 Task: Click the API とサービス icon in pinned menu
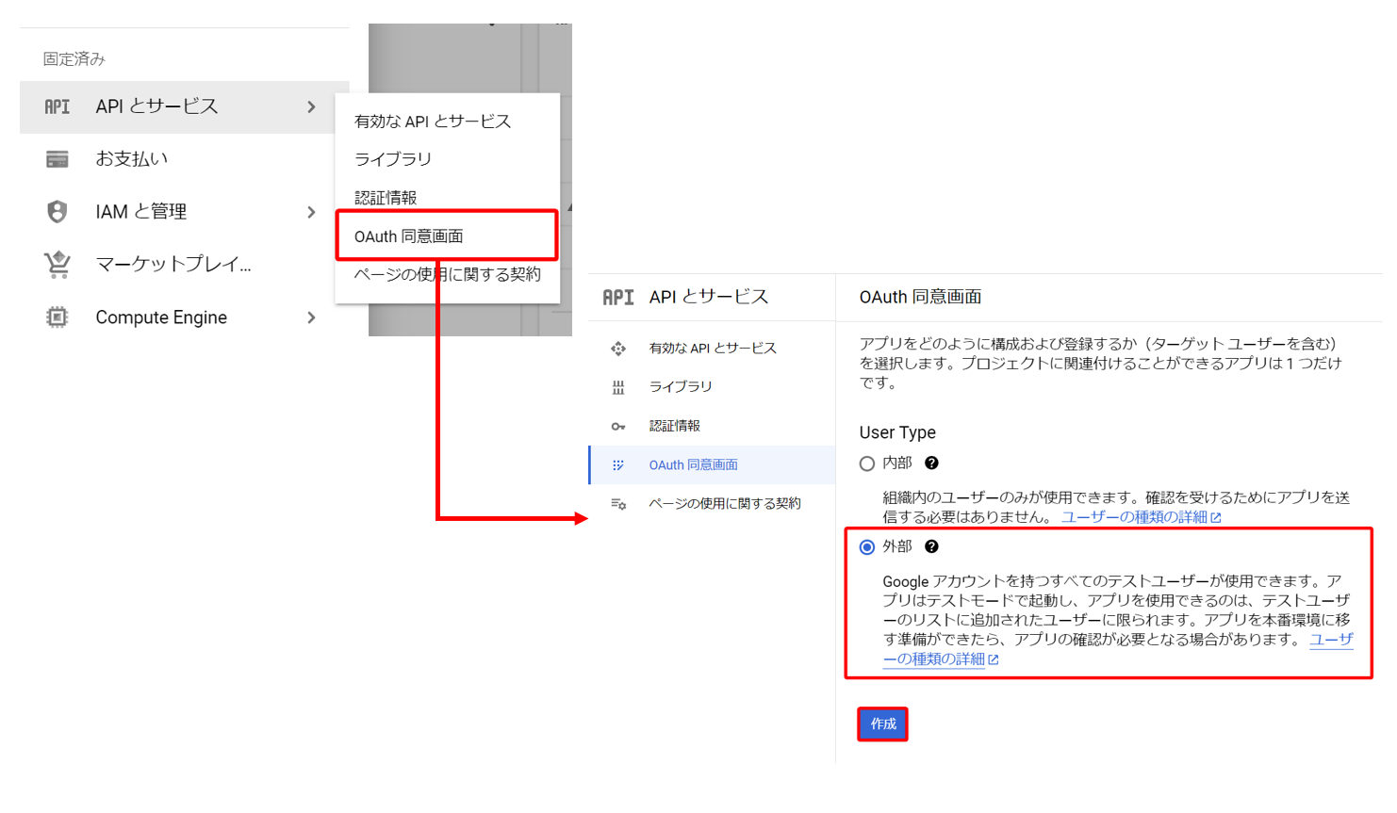click(x=57, y=106)
